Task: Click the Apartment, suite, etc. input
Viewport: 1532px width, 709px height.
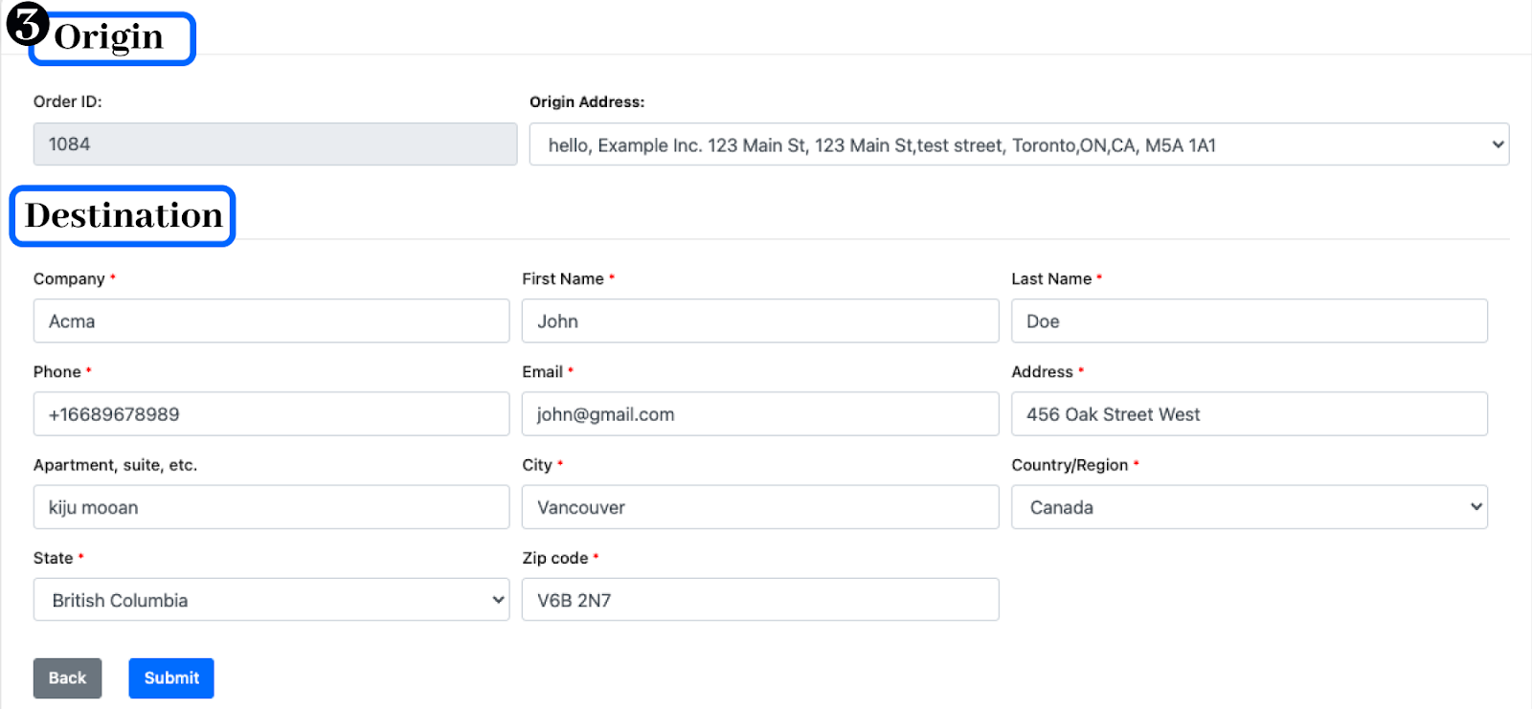Action: 271,507
